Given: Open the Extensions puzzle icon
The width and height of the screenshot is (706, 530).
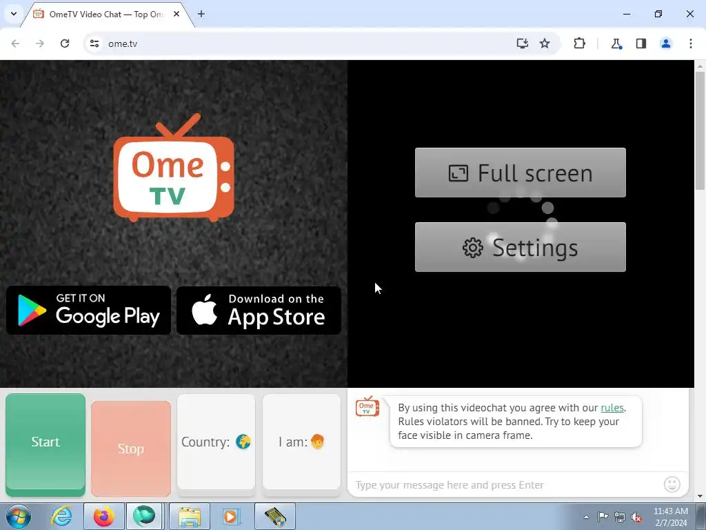Looking at the screenshot, I should coord(579,43).
